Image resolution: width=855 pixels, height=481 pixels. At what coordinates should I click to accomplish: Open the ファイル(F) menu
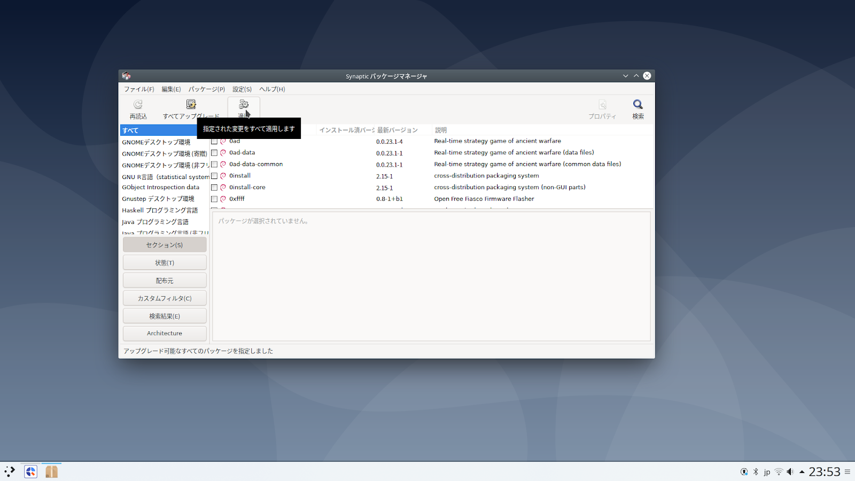(139, 89)
